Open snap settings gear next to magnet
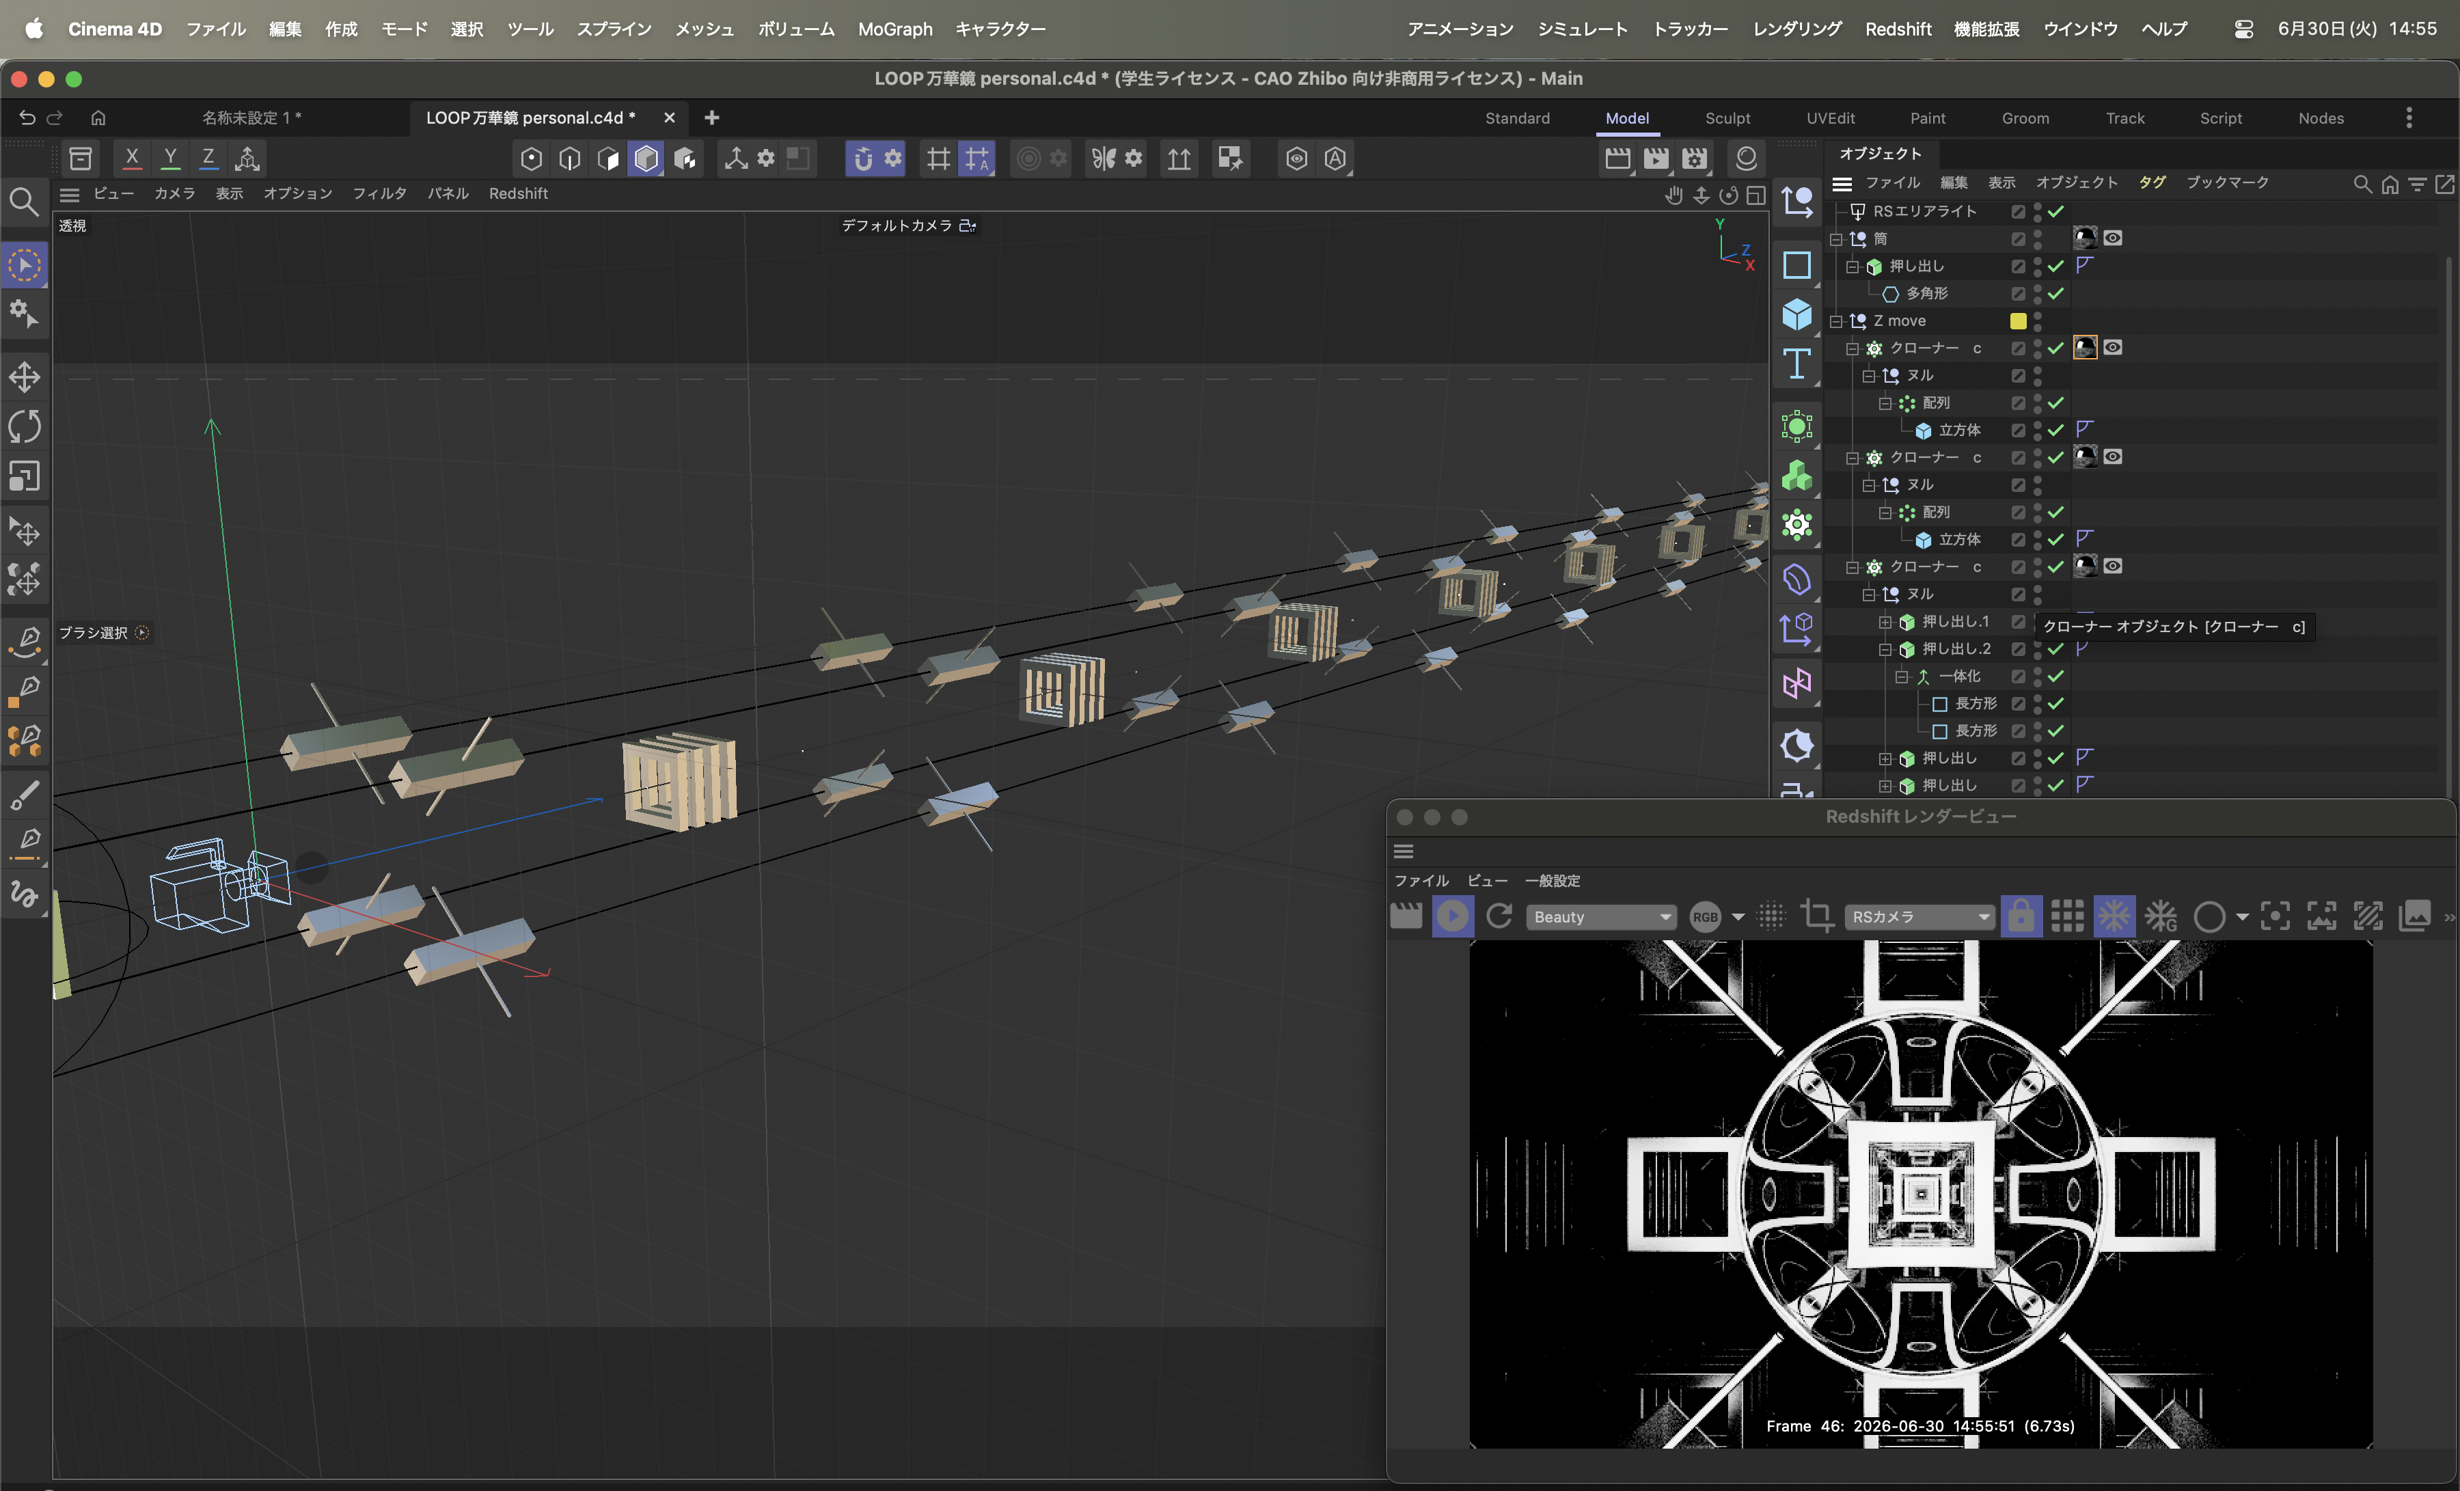This screenshot has width=2460, height=1491. [x=894, y=158]
